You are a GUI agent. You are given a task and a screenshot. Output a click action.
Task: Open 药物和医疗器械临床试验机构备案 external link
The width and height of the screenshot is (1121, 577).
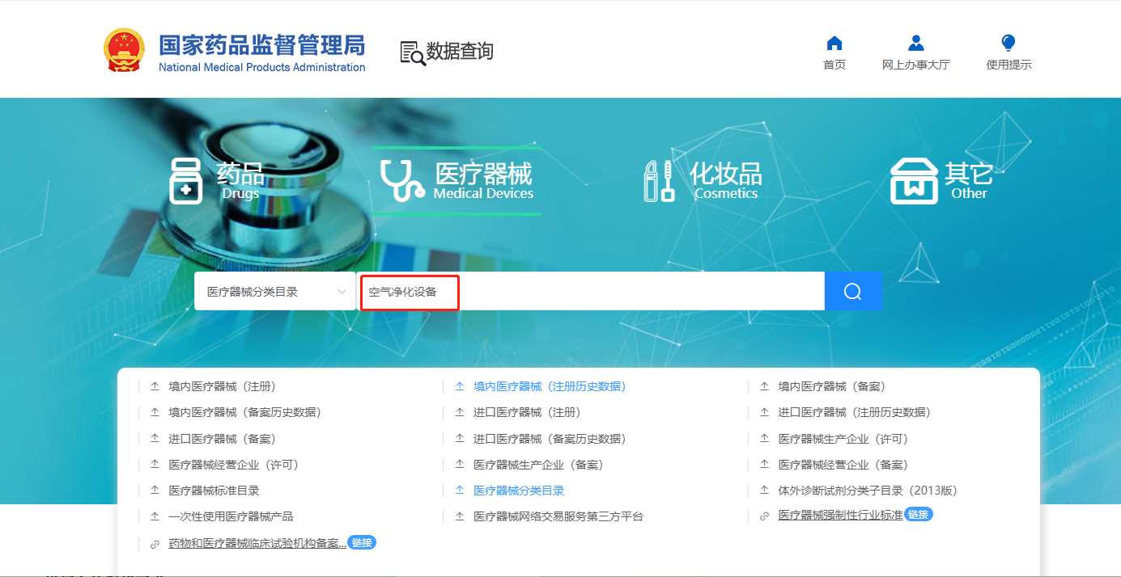pos(257,544)
